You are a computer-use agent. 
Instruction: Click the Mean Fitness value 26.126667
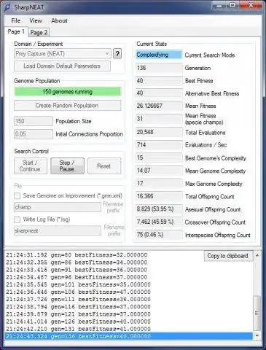pyautogui.click(x=159, y=106)
